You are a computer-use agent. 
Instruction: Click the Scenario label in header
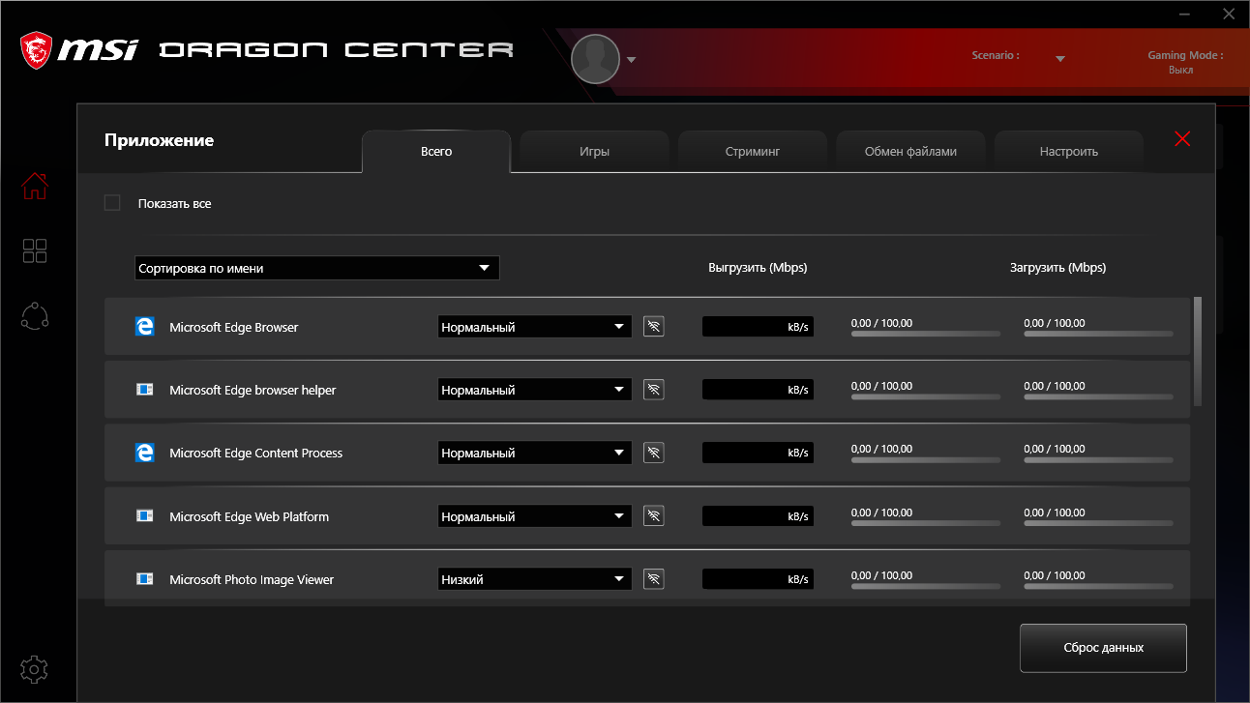click(996, 55)
